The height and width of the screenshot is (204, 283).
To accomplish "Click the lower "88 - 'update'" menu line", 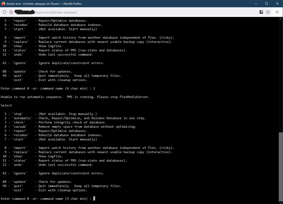I will pos(37,182).
